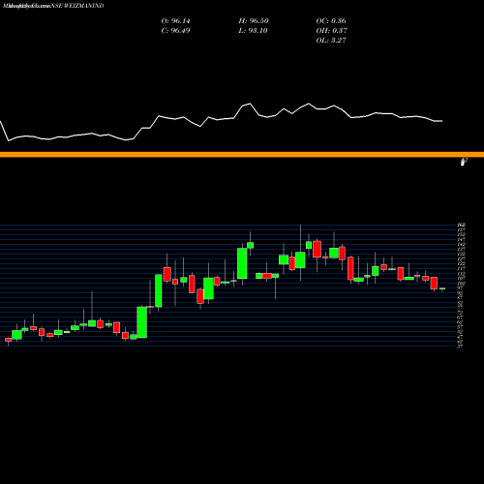This screenshot has height=484, width=484.
Task: Select the open value O: 96.14
Action: point(175,21)
